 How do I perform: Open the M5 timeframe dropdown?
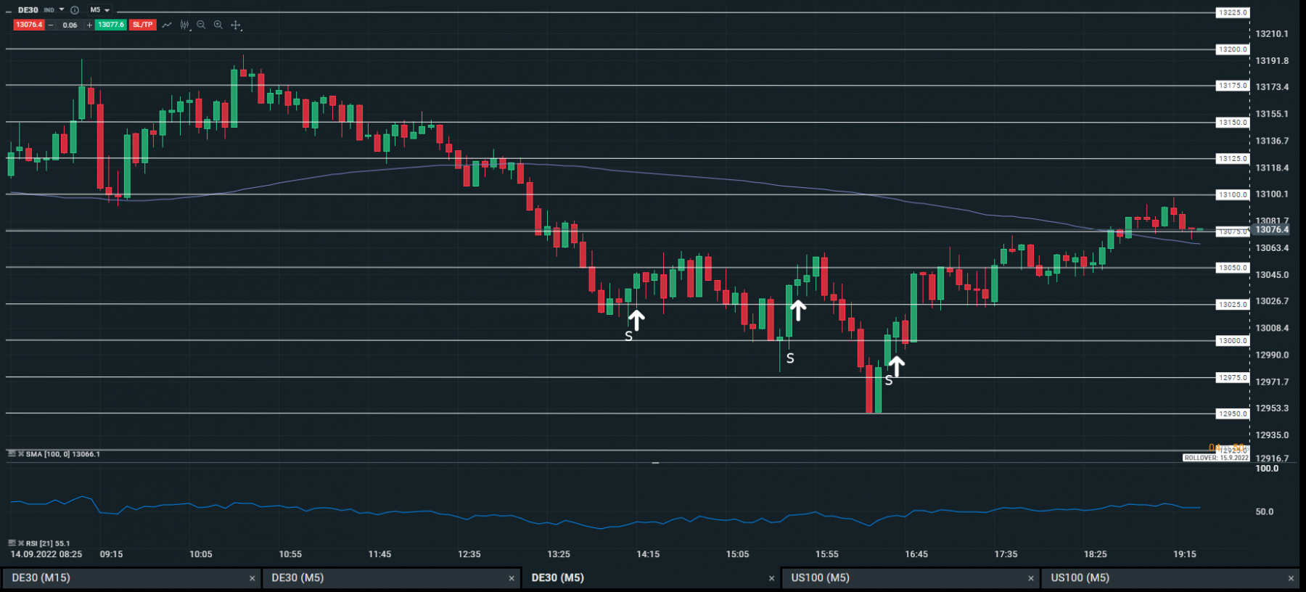[99, 10]
